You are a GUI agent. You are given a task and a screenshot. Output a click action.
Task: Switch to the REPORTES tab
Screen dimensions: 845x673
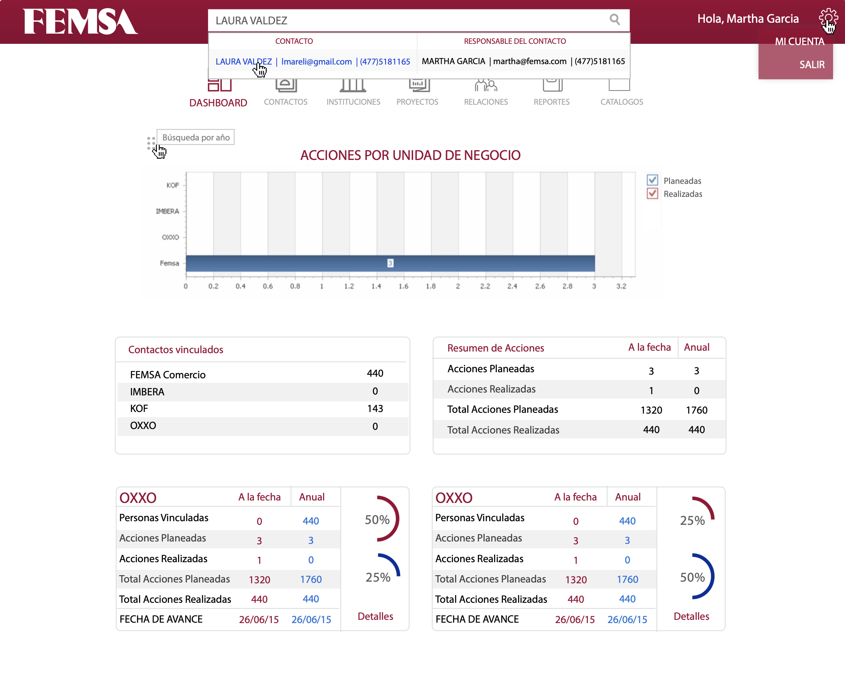coord(551,101)
